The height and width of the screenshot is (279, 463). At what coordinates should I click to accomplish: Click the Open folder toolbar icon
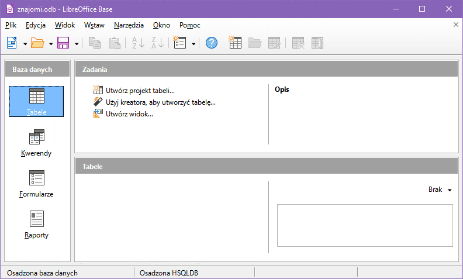[37, 43]
